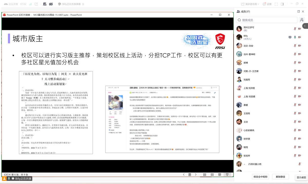Collapse side panel with the arrow handle

coord(305,26)
